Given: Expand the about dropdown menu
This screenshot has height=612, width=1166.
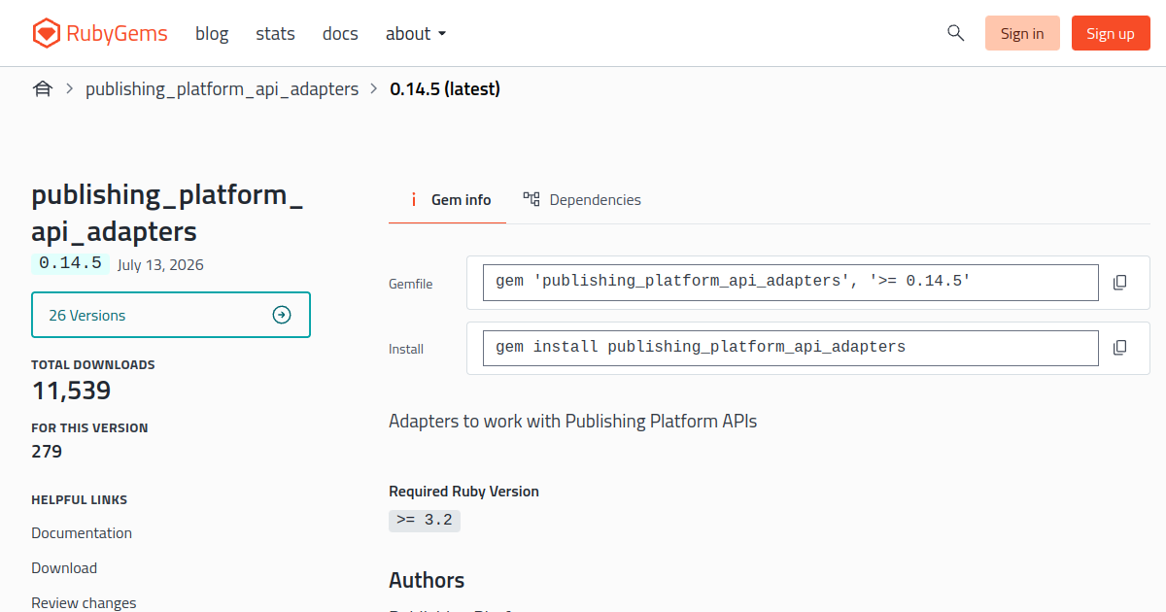Looking at the screenshot, I should click(416, 33).
